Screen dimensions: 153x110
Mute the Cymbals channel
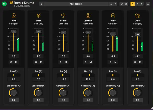pos(91,62)
